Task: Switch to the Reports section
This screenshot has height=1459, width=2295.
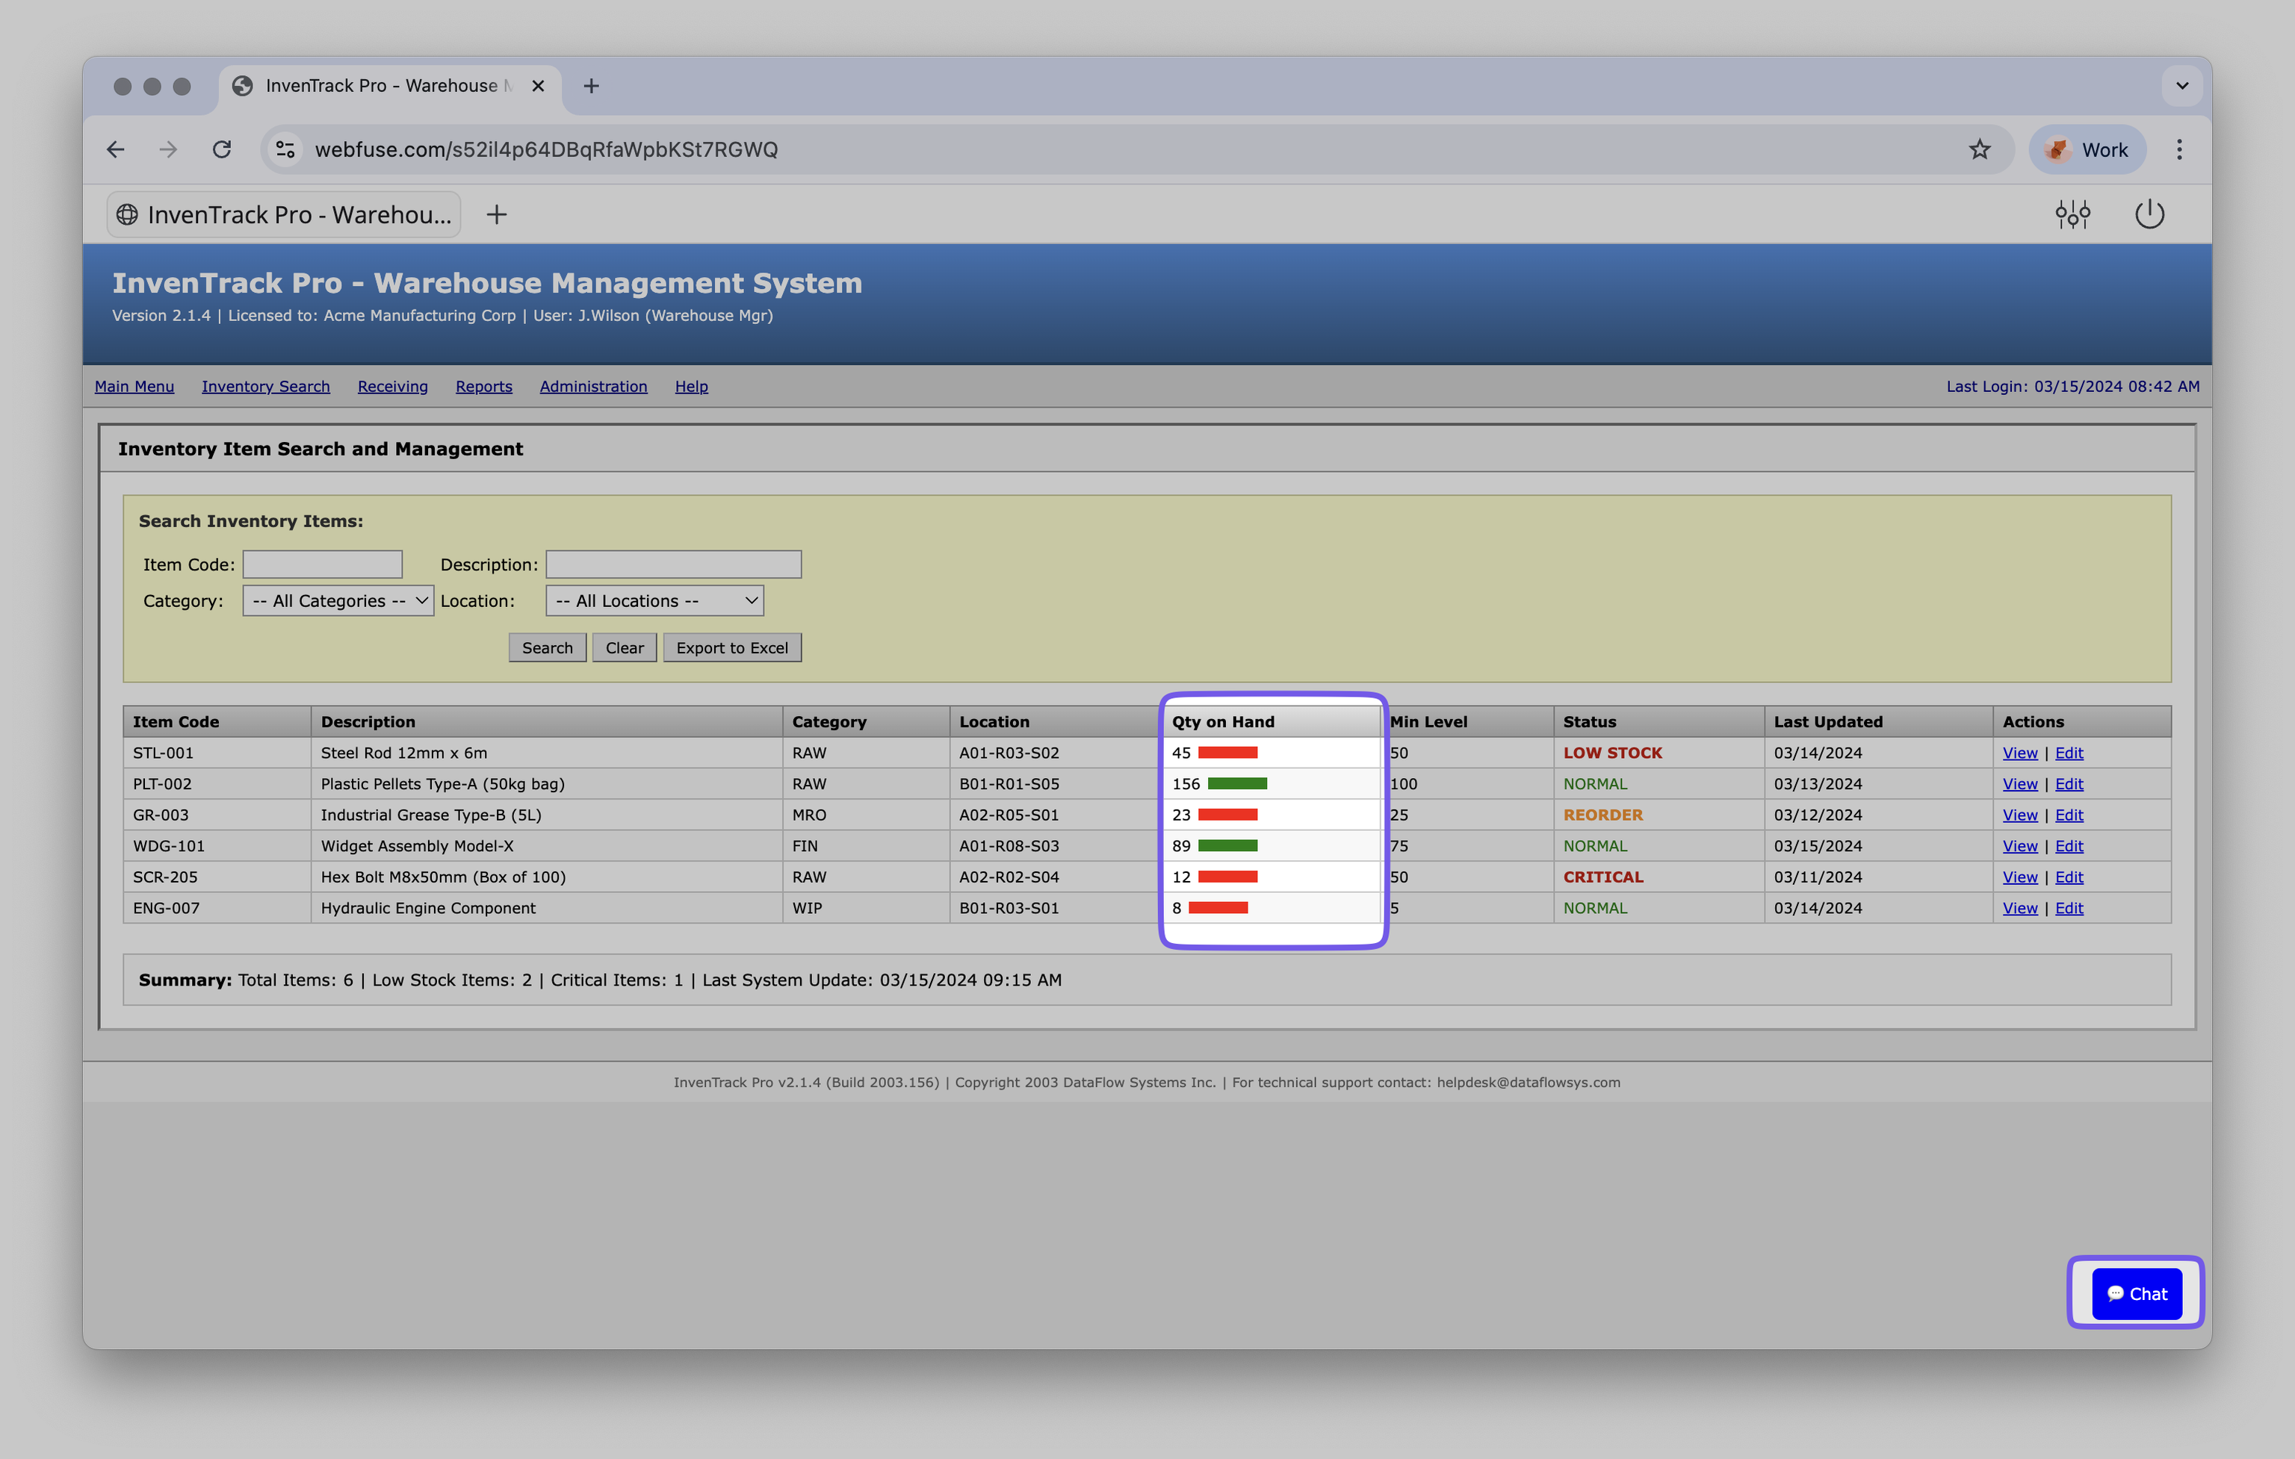Action: pyautogui.click(x=483, y=387)
